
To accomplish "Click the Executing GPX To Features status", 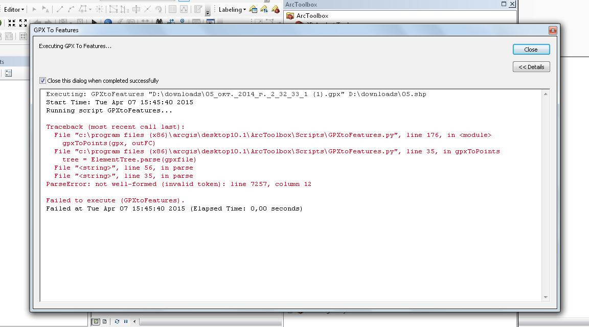I will coord(75,46).
